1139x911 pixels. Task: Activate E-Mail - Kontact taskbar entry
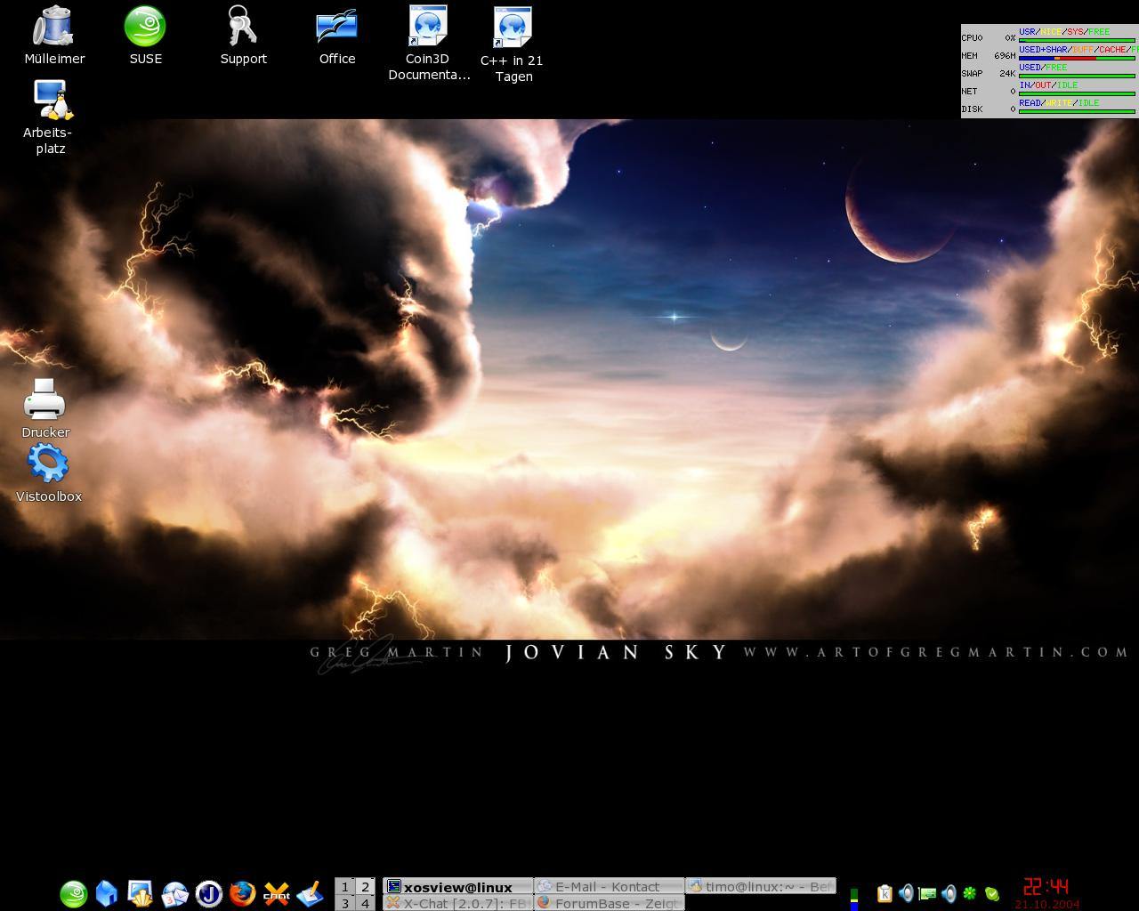[x=610, y=886]
